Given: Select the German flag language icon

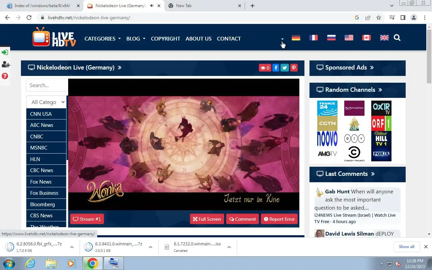Looking at the screenshot, I should click(296, 38).
